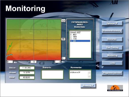This screenshot has height=97, width=129.
Task: Expand the Messung dropdown button
Action: pyautogui.click(x=88, y=86)
